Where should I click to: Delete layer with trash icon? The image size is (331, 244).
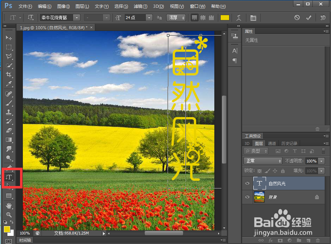318,240
